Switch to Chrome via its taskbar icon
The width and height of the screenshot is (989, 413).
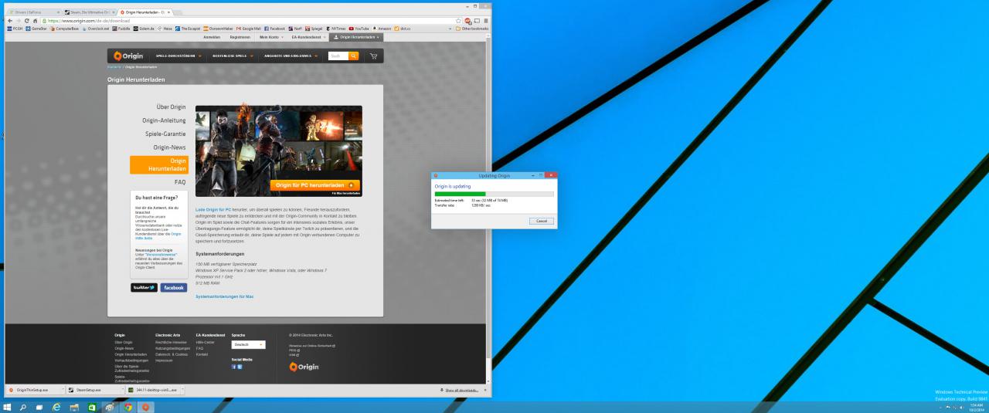click(127, 407)
